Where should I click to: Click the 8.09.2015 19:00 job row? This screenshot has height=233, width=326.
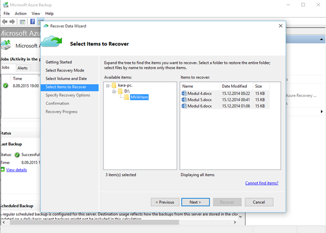(21, 86)
